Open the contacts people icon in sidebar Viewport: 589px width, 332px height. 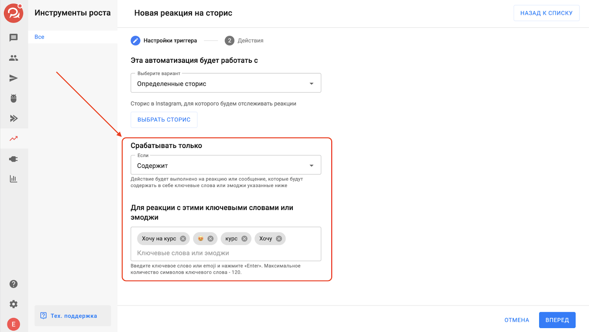point(14,58)
